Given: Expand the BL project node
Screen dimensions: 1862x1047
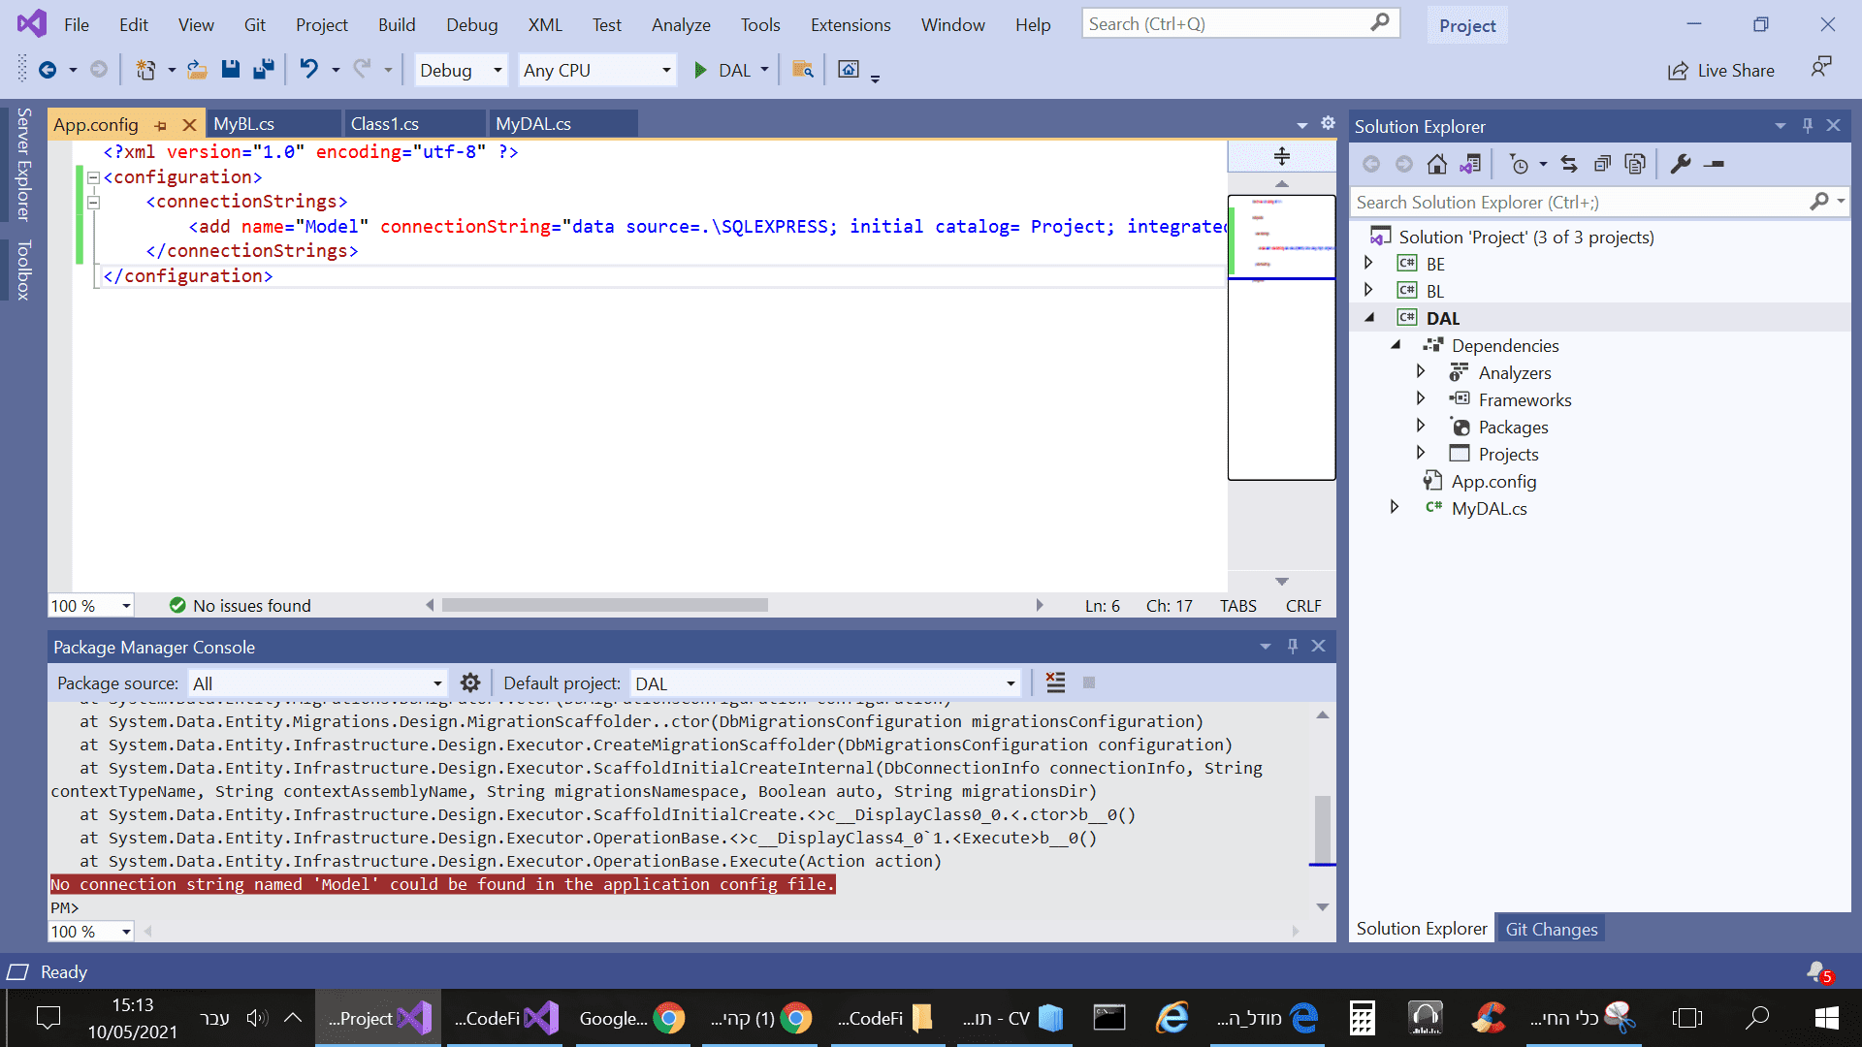Looking at the screenshot, I should coord(1368,290).
